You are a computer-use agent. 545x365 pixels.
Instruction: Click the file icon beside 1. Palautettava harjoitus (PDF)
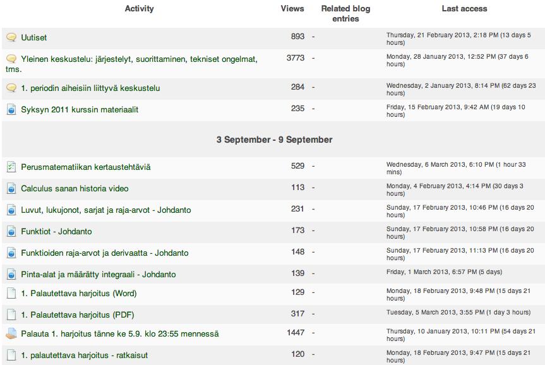pyautogui.click(x=11, y=315)
